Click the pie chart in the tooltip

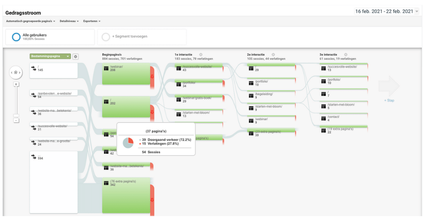tap(128, 143)
